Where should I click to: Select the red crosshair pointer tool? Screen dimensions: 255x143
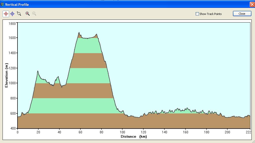pyautogui.click(x=6, y=14)
